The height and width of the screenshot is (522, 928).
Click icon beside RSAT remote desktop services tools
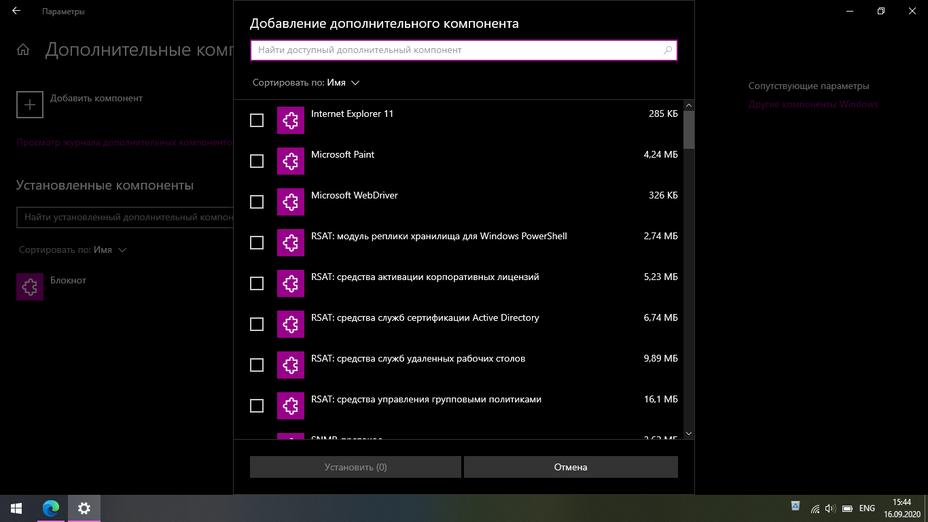[x=290, y=365]
